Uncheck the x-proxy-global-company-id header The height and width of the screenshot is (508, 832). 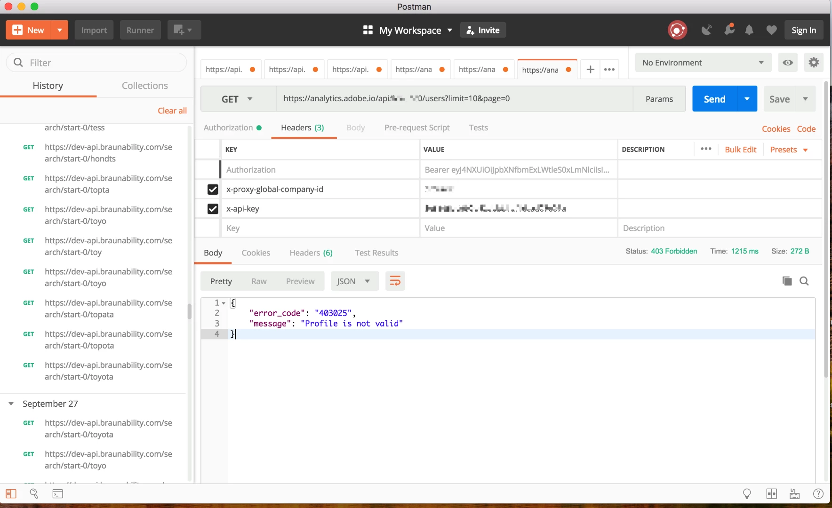pos(213,189)
